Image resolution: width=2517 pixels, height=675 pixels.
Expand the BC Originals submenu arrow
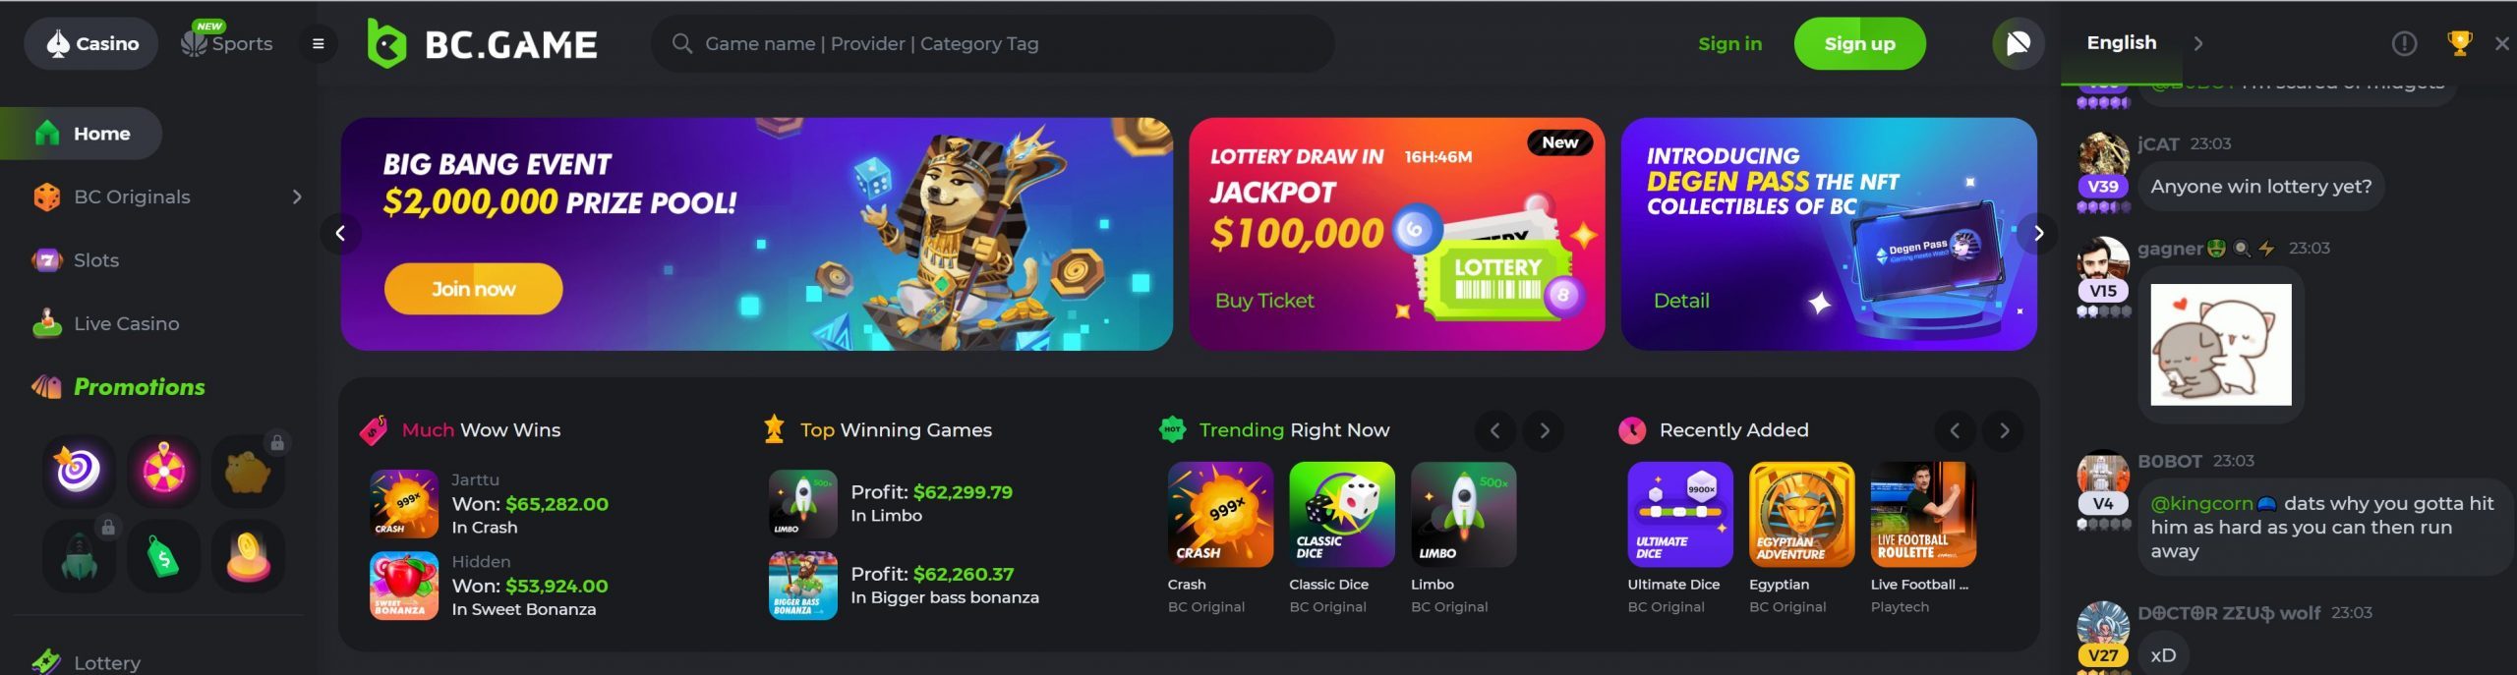pos(297,197)
